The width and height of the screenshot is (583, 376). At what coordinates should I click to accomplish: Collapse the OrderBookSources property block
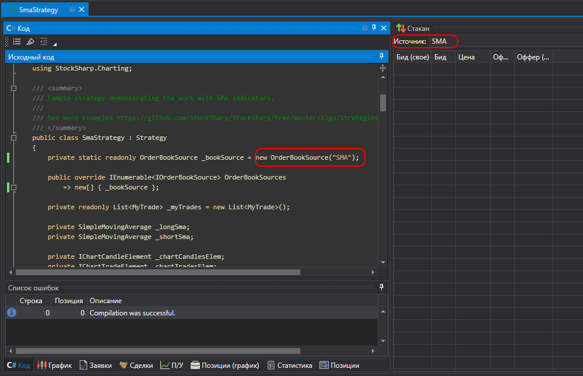click(x=14, y=188)
